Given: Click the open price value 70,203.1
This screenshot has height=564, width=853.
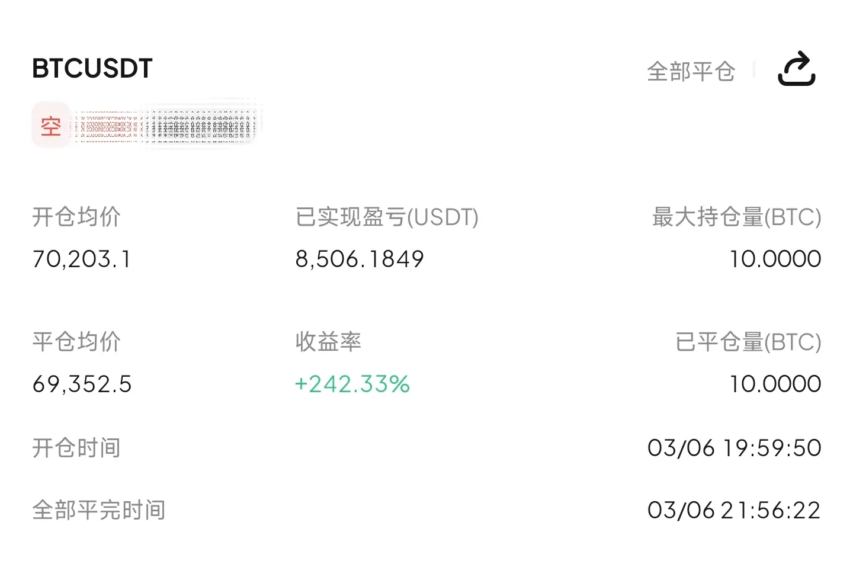Looking at the screenshot, I should pyautogui.click(x=82, y=259).
